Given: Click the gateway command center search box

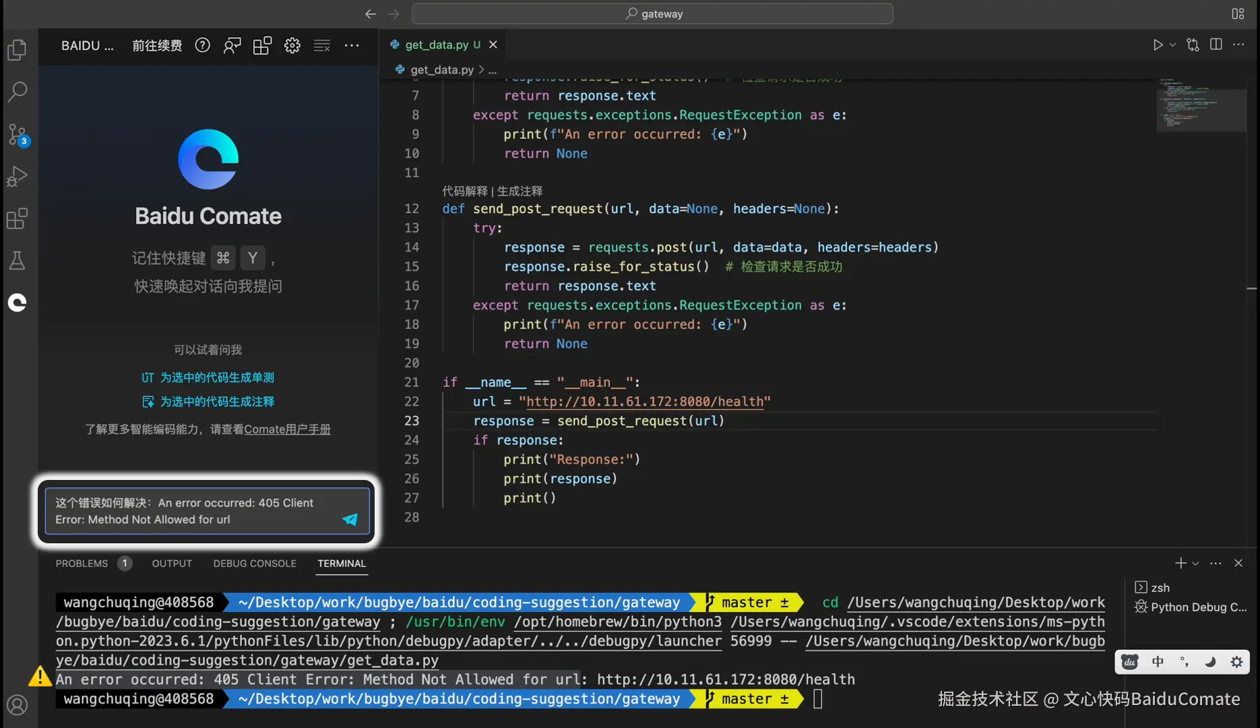Looking at the screenshot, I should click(652, 13).
